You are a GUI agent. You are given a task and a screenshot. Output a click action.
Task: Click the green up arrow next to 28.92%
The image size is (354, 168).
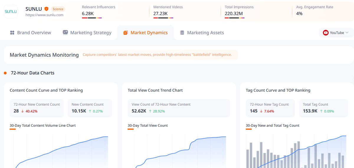(x=150, y=111)
